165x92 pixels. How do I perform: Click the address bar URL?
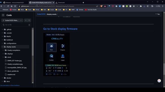47,6
